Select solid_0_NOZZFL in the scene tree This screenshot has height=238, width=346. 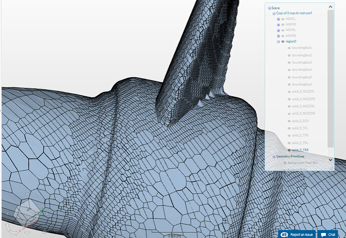click(302, 92)
